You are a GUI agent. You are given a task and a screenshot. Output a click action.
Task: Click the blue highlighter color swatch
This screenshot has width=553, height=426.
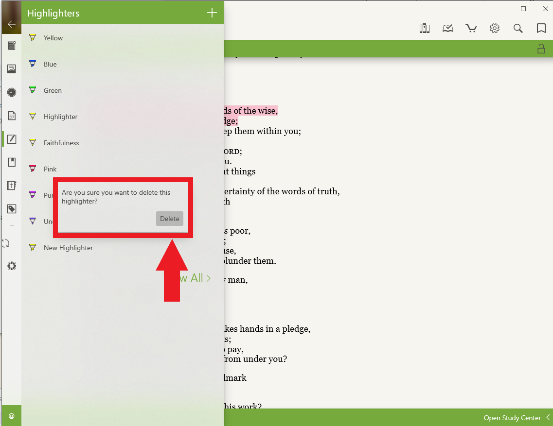33,64
